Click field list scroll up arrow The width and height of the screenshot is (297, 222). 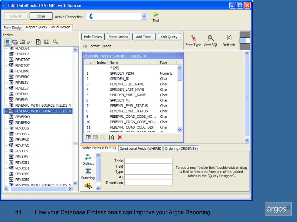point(180,68)
